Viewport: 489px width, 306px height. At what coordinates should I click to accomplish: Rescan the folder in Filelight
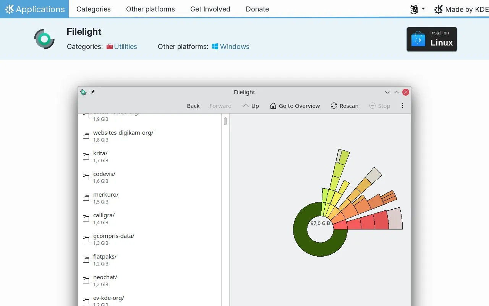(345, 106)
